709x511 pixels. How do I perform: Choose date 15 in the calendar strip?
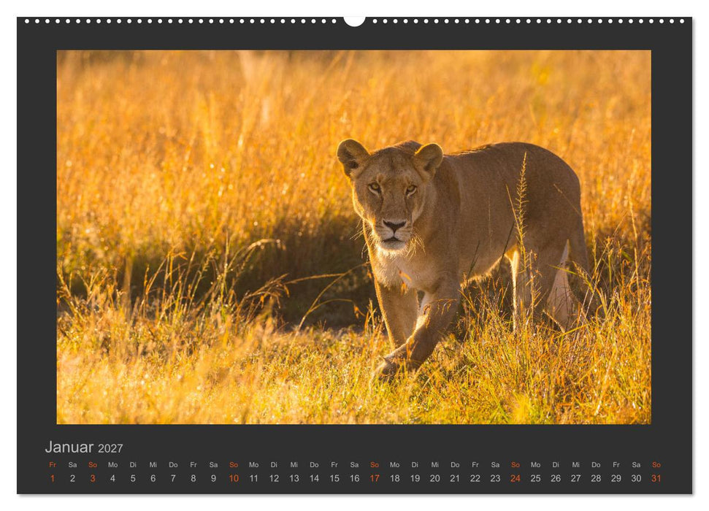[x=334, y=478]
